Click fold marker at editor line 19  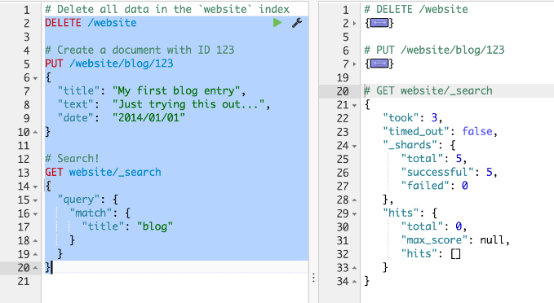[35, 254]
